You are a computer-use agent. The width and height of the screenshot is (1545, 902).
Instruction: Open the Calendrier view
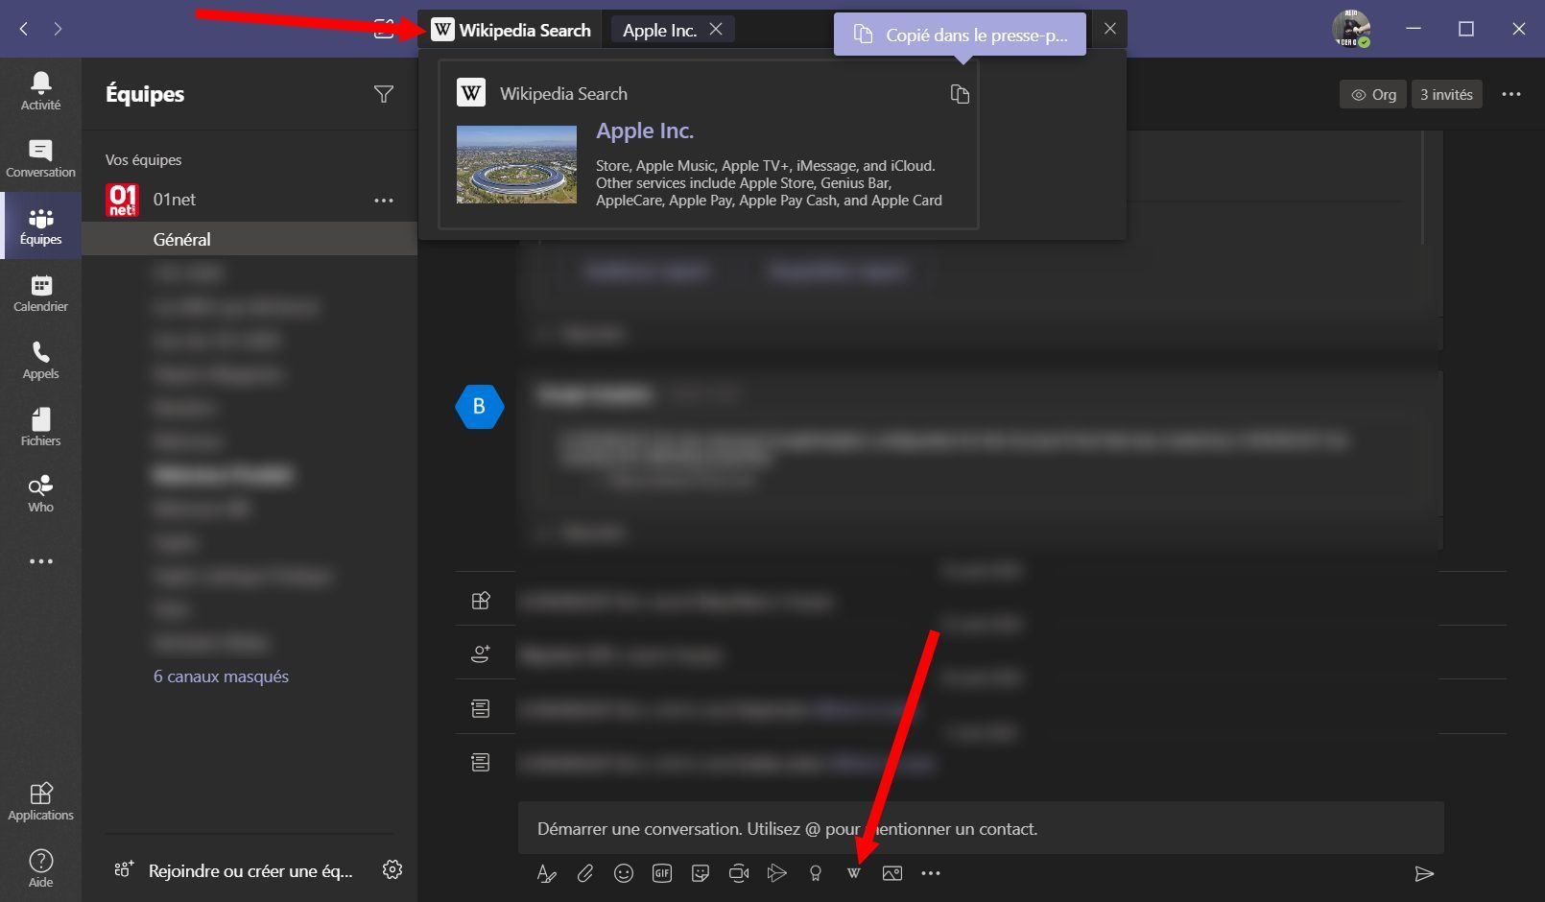point(40,293)
